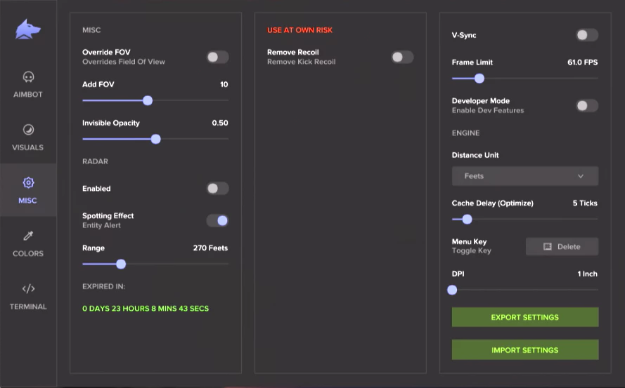Click the Cache Delay slider handle
The height and width of the screenshot is (388, 625).
(x=467, y=220)
